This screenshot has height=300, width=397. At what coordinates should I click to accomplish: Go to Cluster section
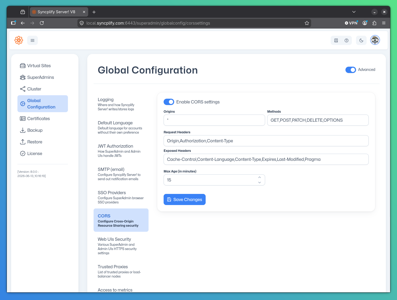43,89
